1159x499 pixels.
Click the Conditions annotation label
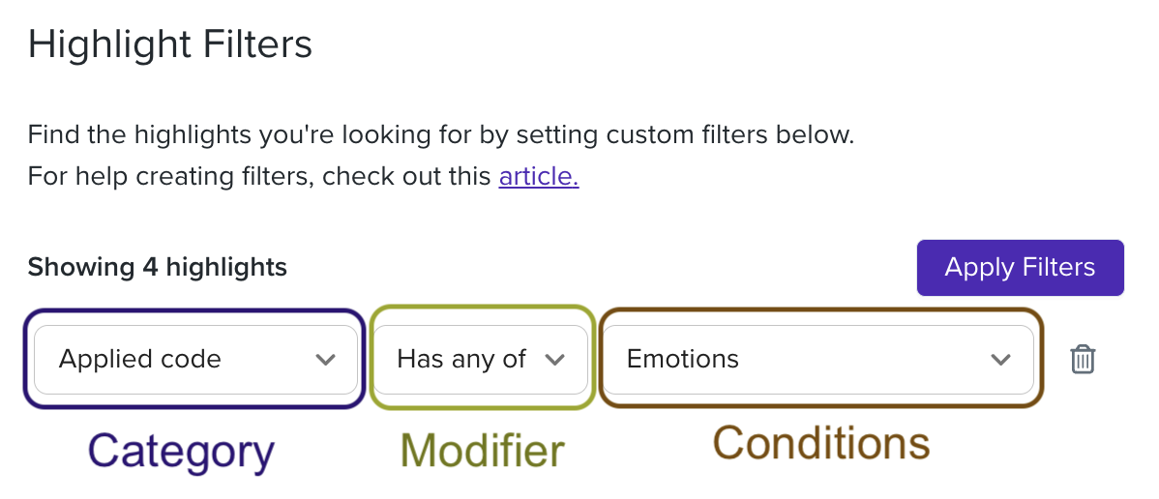[821, 444]
